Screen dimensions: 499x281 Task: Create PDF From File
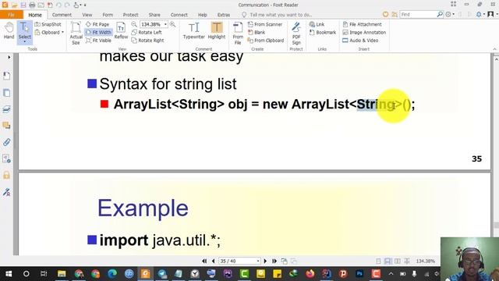pos(238,33)
